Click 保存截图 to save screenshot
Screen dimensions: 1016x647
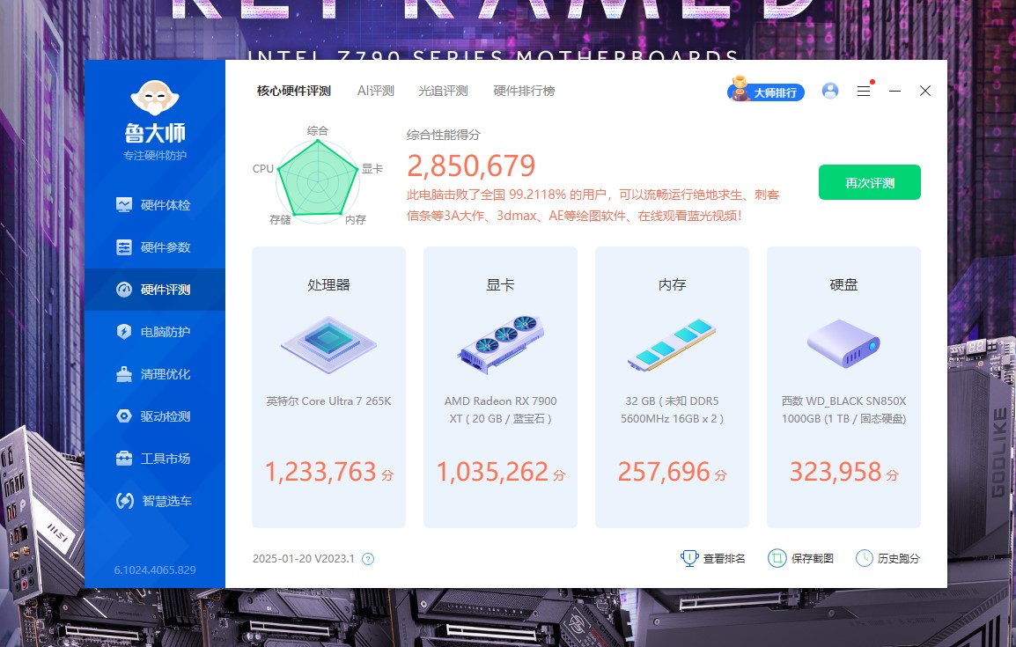point(801,558)
